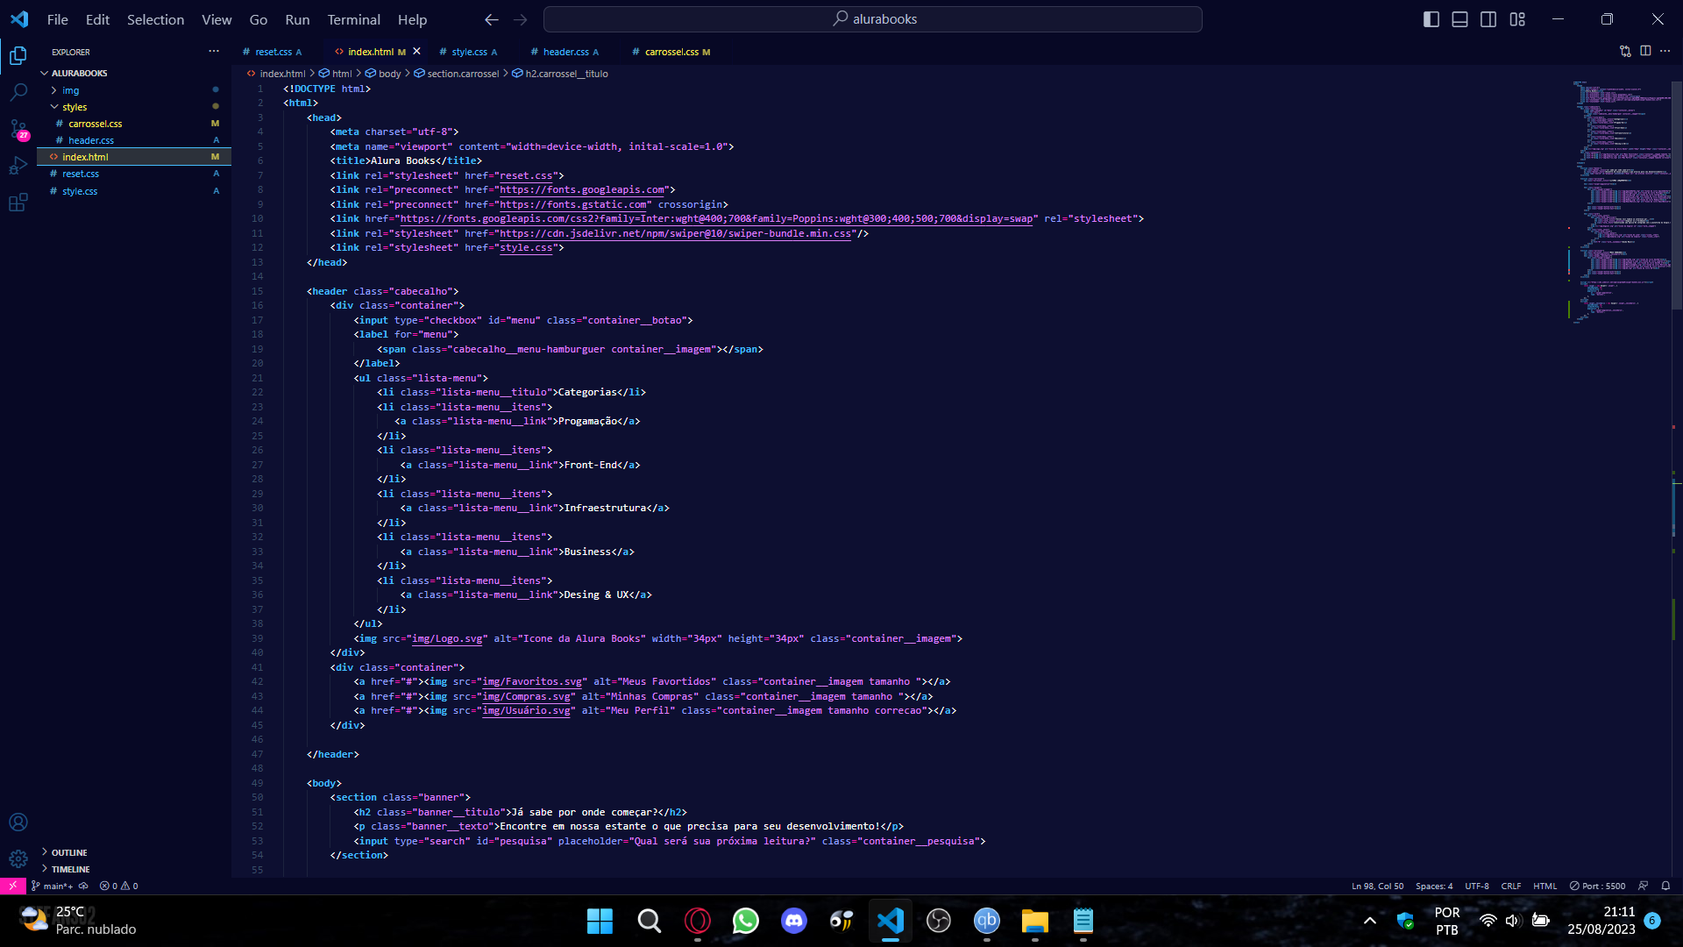Open the customize layout icon
Screen dimensions: 1683x947
1517,19
